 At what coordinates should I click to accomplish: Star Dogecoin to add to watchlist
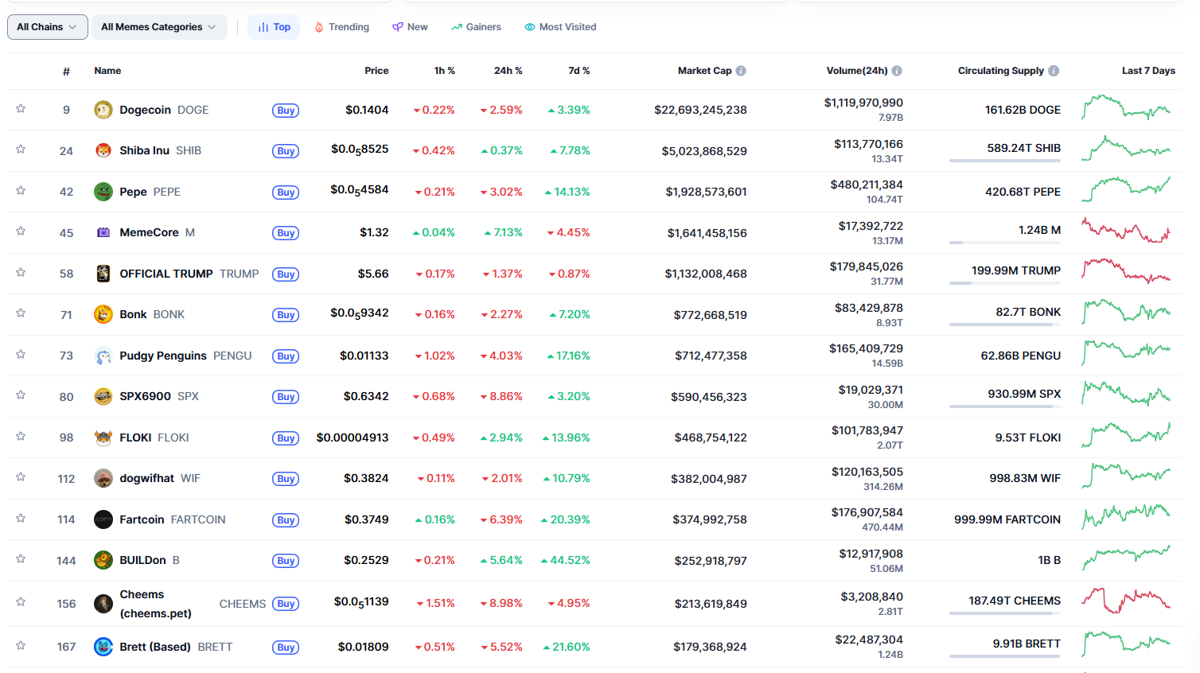(x=21, y=109)
